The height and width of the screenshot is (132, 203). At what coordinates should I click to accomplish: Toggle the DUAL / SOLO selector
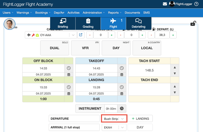point(55,48)
